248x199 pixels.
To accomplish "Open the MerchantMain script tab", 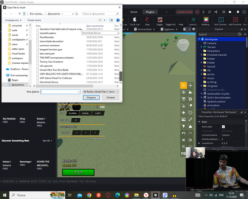I will pos(144,29).
